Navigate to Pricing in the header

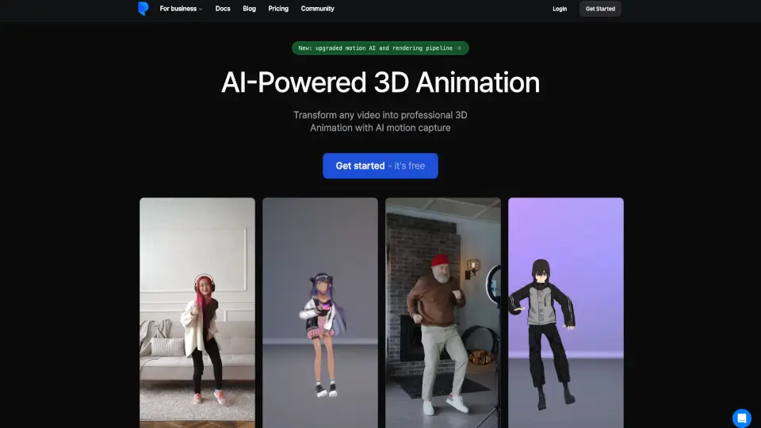click(278, 9)
